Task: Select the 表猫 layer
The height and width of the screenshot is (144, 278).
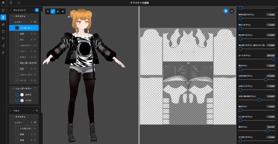Action: tap(24, 140)
